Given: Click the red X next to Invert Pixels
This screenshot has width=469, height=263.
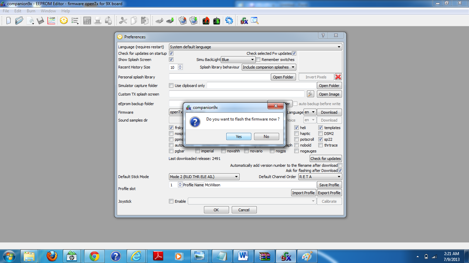Looking at the screenshot, I should [338, 77].
